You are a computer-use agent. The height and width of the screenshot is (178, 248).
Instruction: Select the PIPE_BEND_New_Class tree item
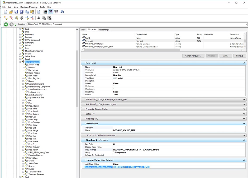39,153
